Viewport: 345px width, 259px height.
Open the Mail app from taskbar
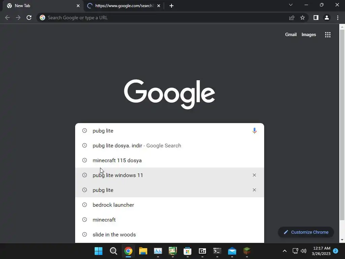232,251
